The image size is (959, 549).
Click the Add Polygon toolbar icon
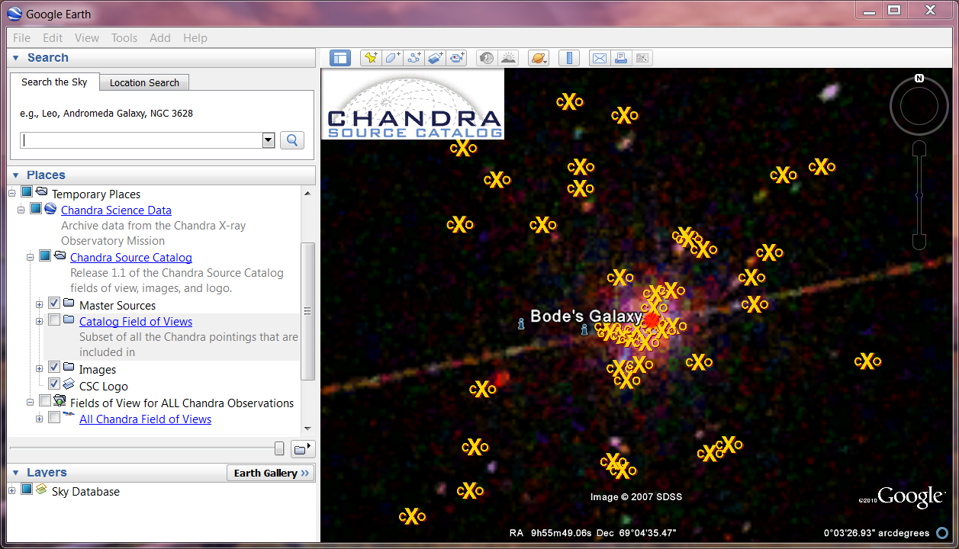[x=392, y=58]
